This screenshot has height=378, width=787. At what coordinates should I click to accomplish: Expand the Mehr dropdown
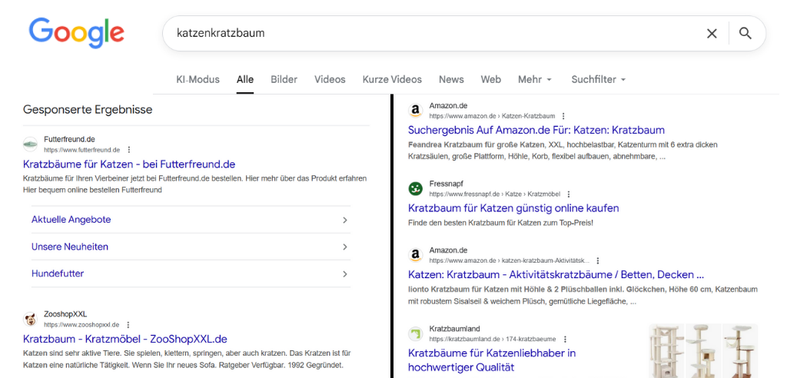point(535,79)
